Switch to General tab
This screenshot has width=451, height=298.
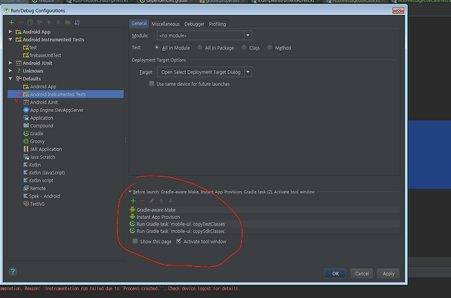[139, 24]
